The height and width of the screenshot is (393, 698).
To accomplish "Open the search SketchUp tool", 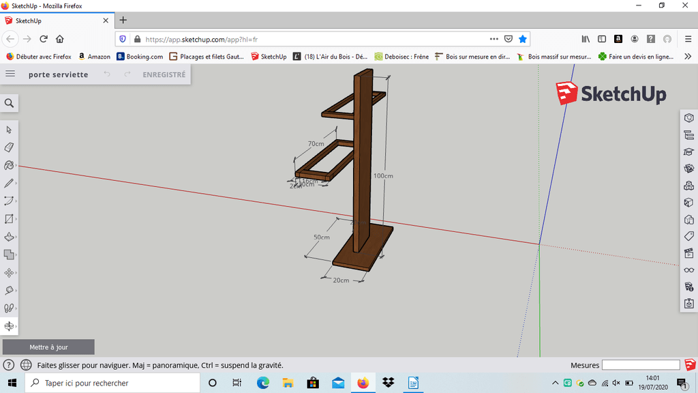I will pos(9,104).
